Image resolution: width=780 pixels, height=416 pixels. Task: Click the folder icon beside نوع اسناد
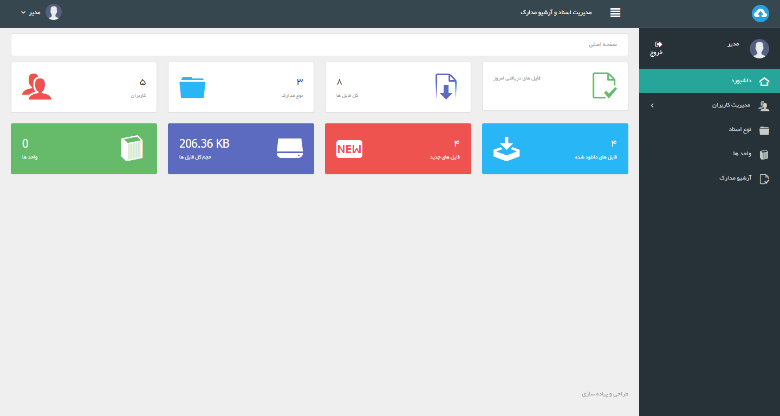point(764,130)
